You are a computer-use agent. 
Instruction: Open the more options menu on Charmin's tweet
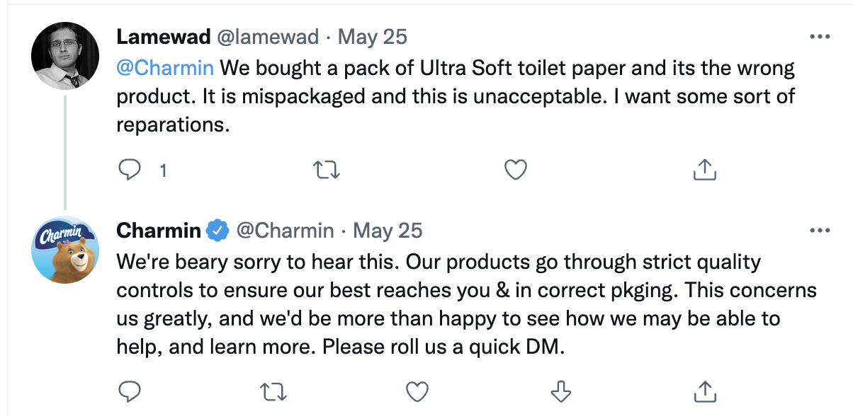point(821,229)
